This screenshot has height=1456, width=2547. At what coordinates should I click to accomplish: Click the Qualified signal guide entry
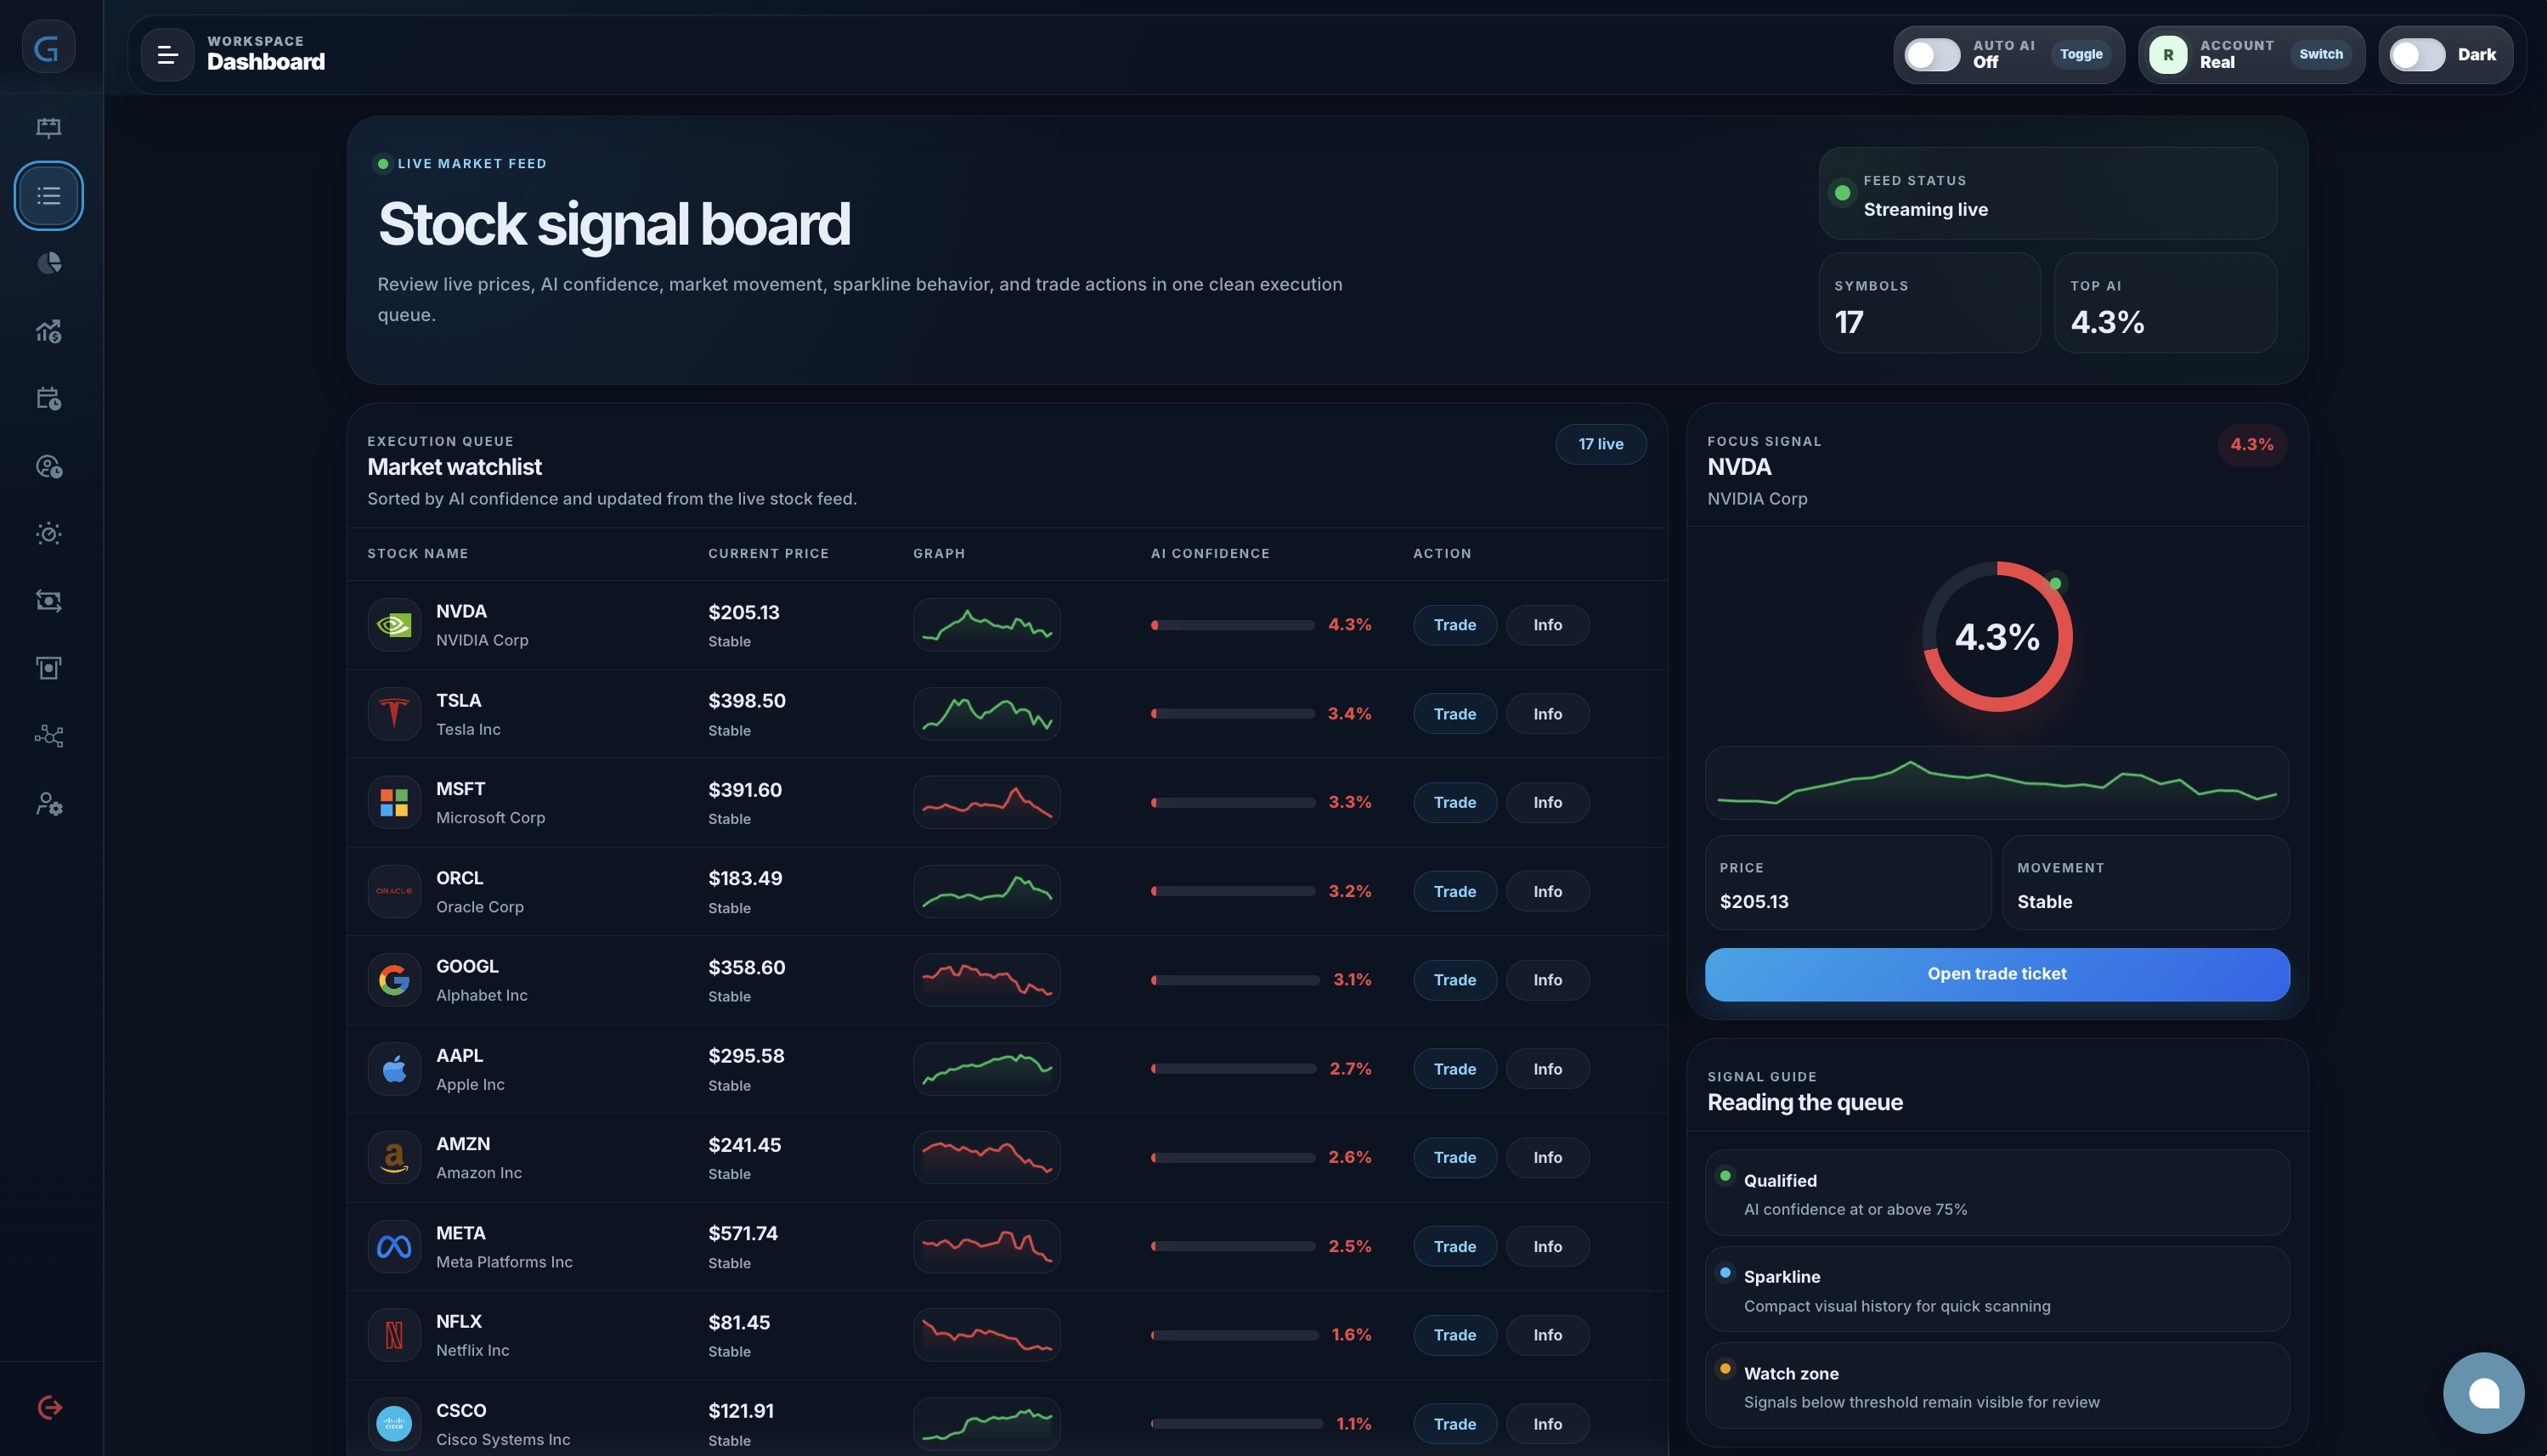pyautogui.click(x=1997, y=1193)
